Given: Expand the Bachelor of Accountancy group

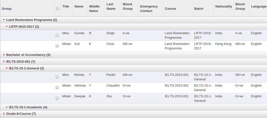Looking at the screenshot, I should point(4,55).
